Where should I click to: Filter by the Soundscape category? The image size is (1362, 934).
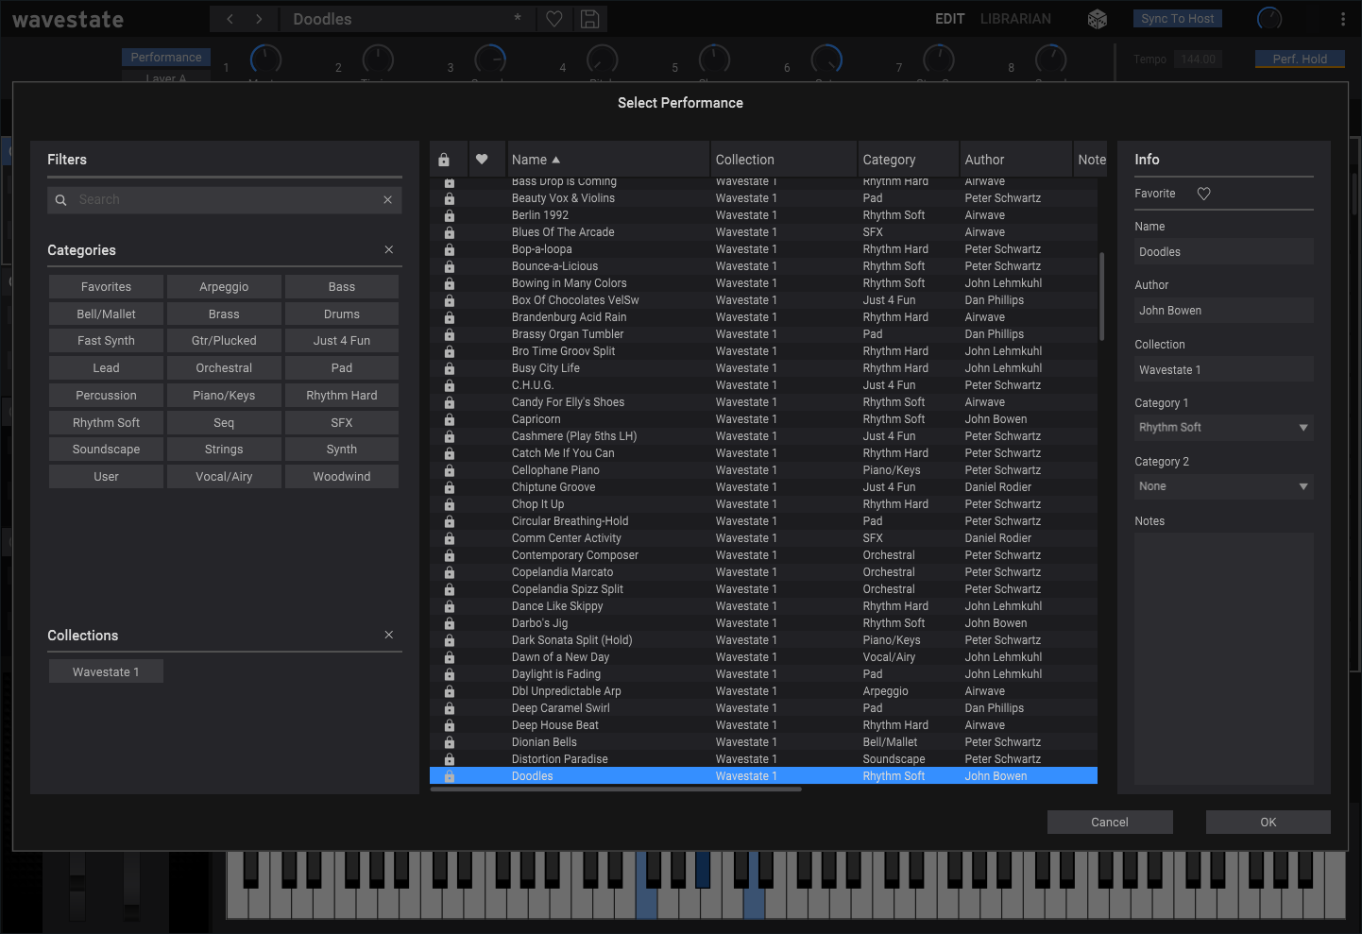pyautogui.click(x=107, y=450)
